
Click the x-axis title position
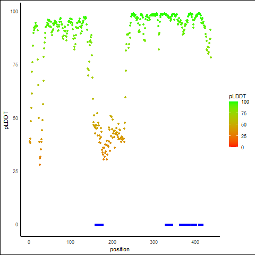point(120,249)
